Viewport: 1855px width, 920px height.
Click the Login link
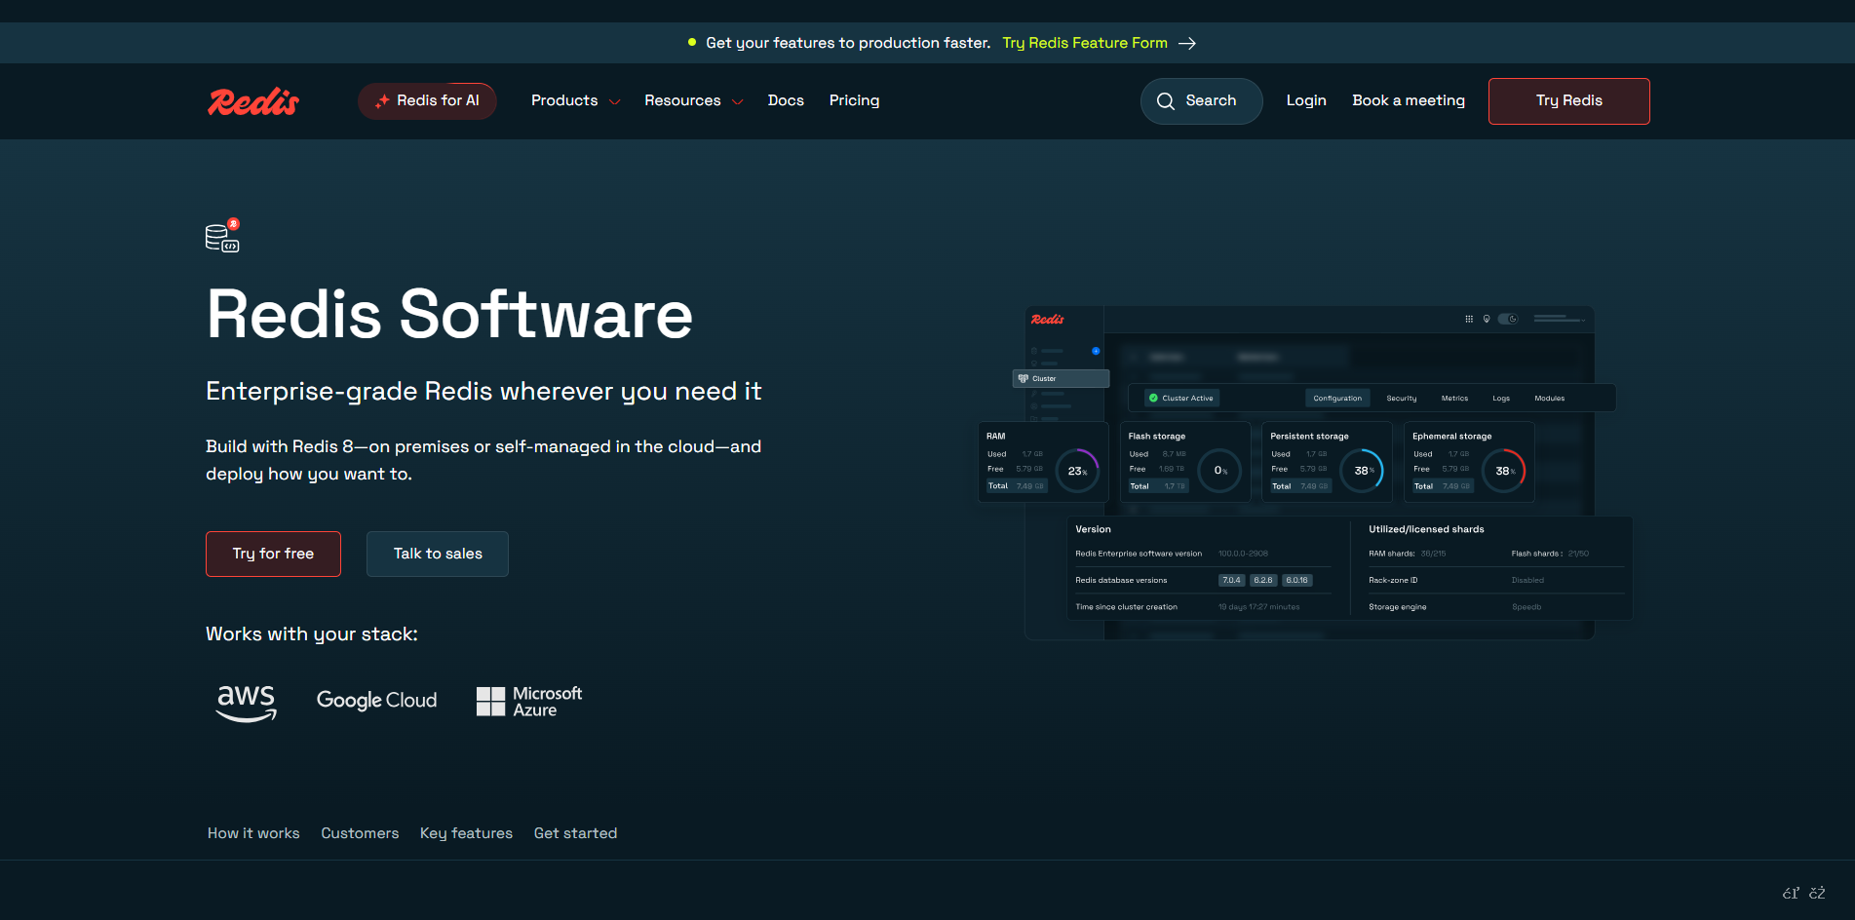(x=1306, y=101)
